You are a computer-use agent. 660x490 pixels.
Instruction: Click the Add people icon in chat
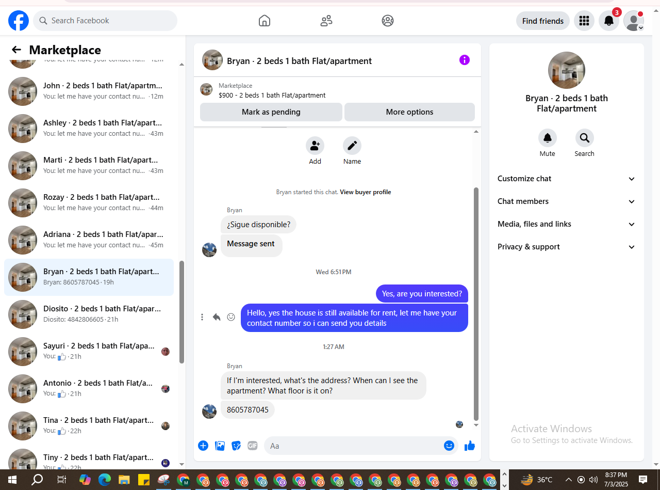tap(315, 146)
